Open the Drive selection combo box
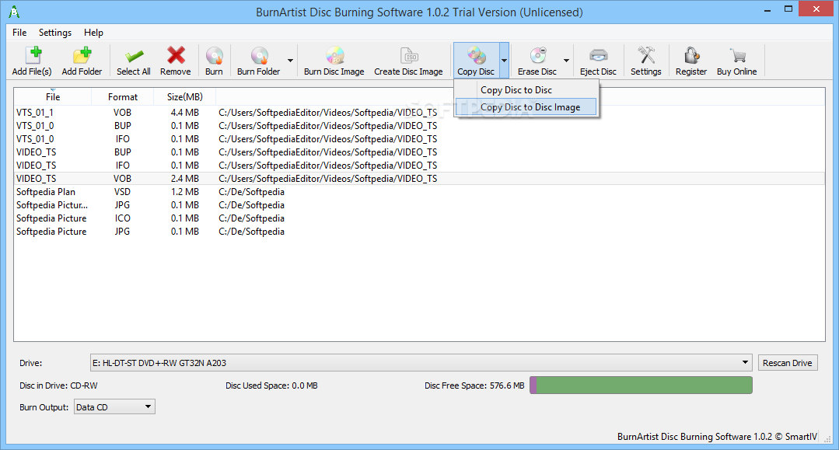The width and height of the screenshot is (839, 450). coord(421,363)
